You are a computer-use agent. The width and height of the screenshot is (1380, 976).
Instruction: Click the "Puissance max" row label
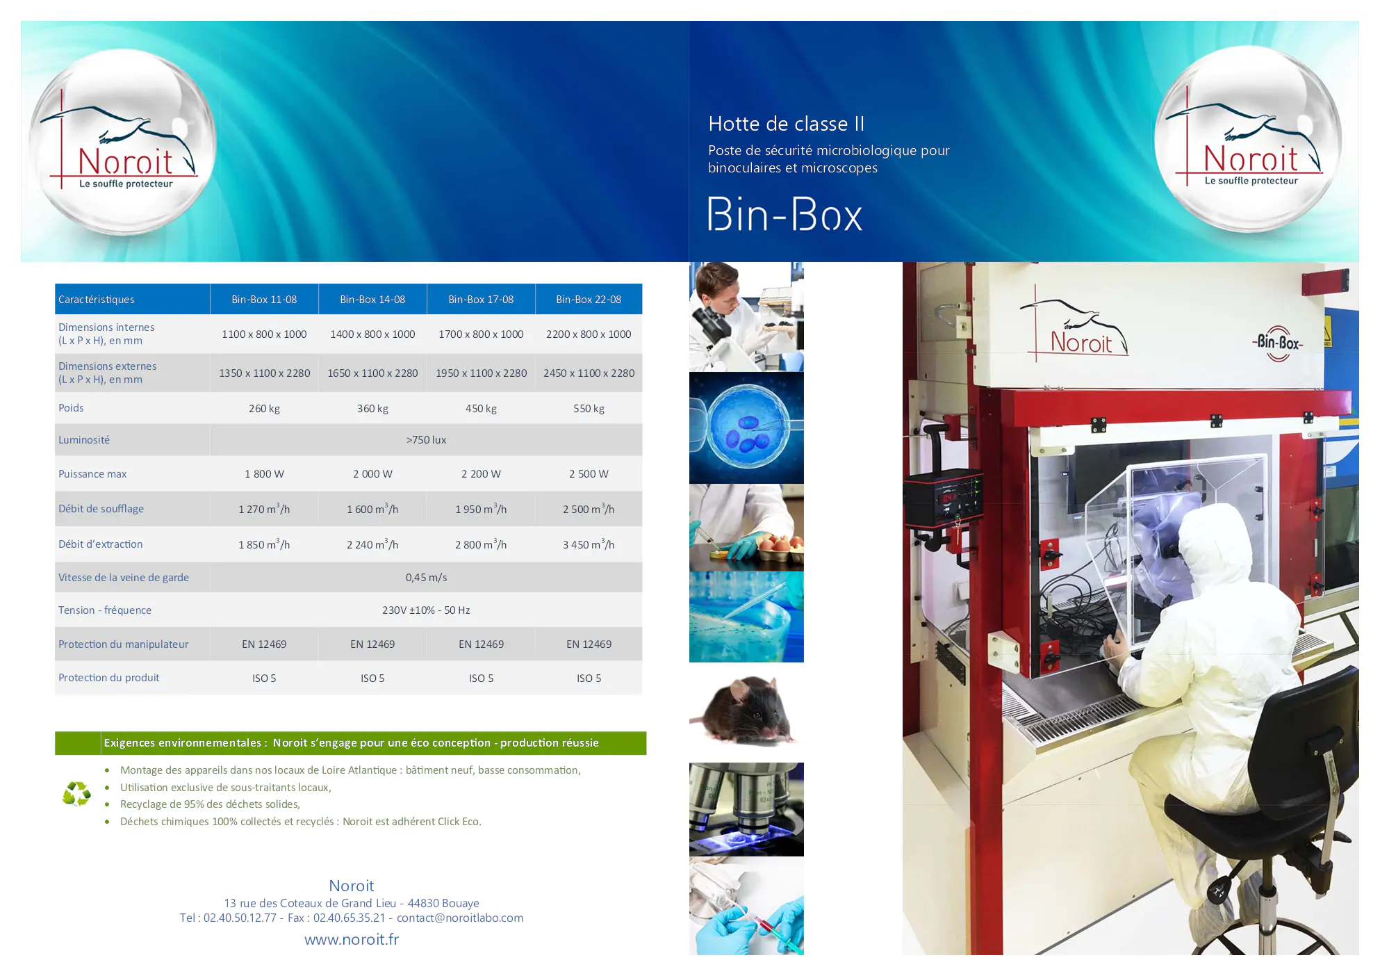click(x=92, y=474)
